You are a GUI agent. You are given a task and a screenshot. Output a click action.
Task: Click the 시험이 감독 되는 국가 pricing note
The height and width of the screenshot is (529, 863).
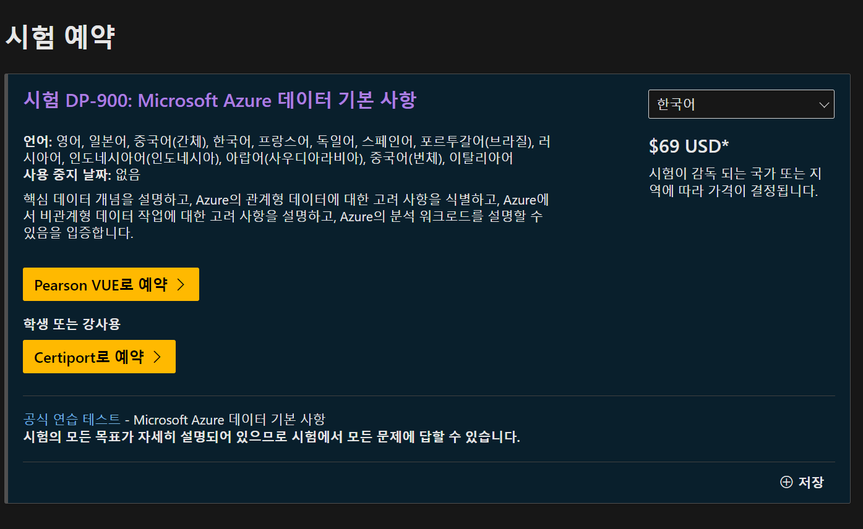[735, 182]
